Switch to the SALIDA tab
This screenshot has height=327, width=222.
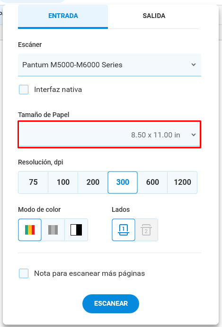[x=154, y=16]
